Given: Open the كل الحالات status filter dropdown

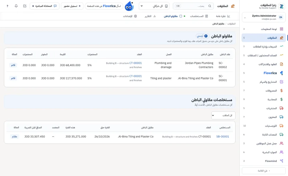Looking at the screenshot, I should 223,115.
